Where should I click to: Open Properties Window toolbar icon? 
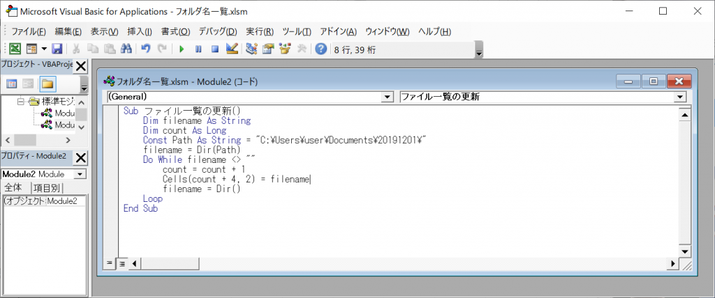tap(268, 49)
